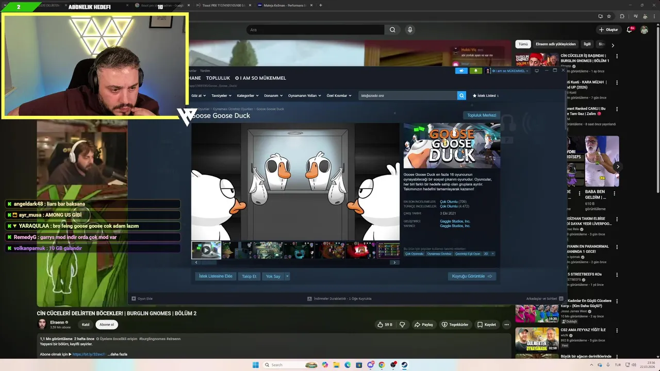This screenshot has height=371, width=660.
Task: Open Steam downloads status icon
Action: (309, 298)
